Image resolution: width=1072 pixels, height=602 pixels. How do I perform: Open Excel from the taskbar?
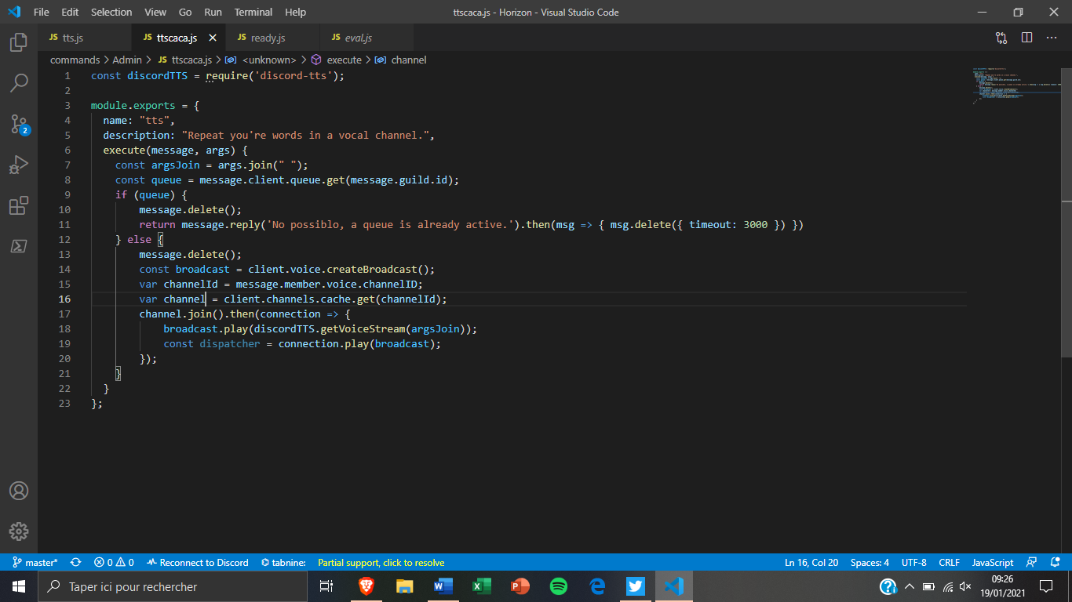(482, 586)
